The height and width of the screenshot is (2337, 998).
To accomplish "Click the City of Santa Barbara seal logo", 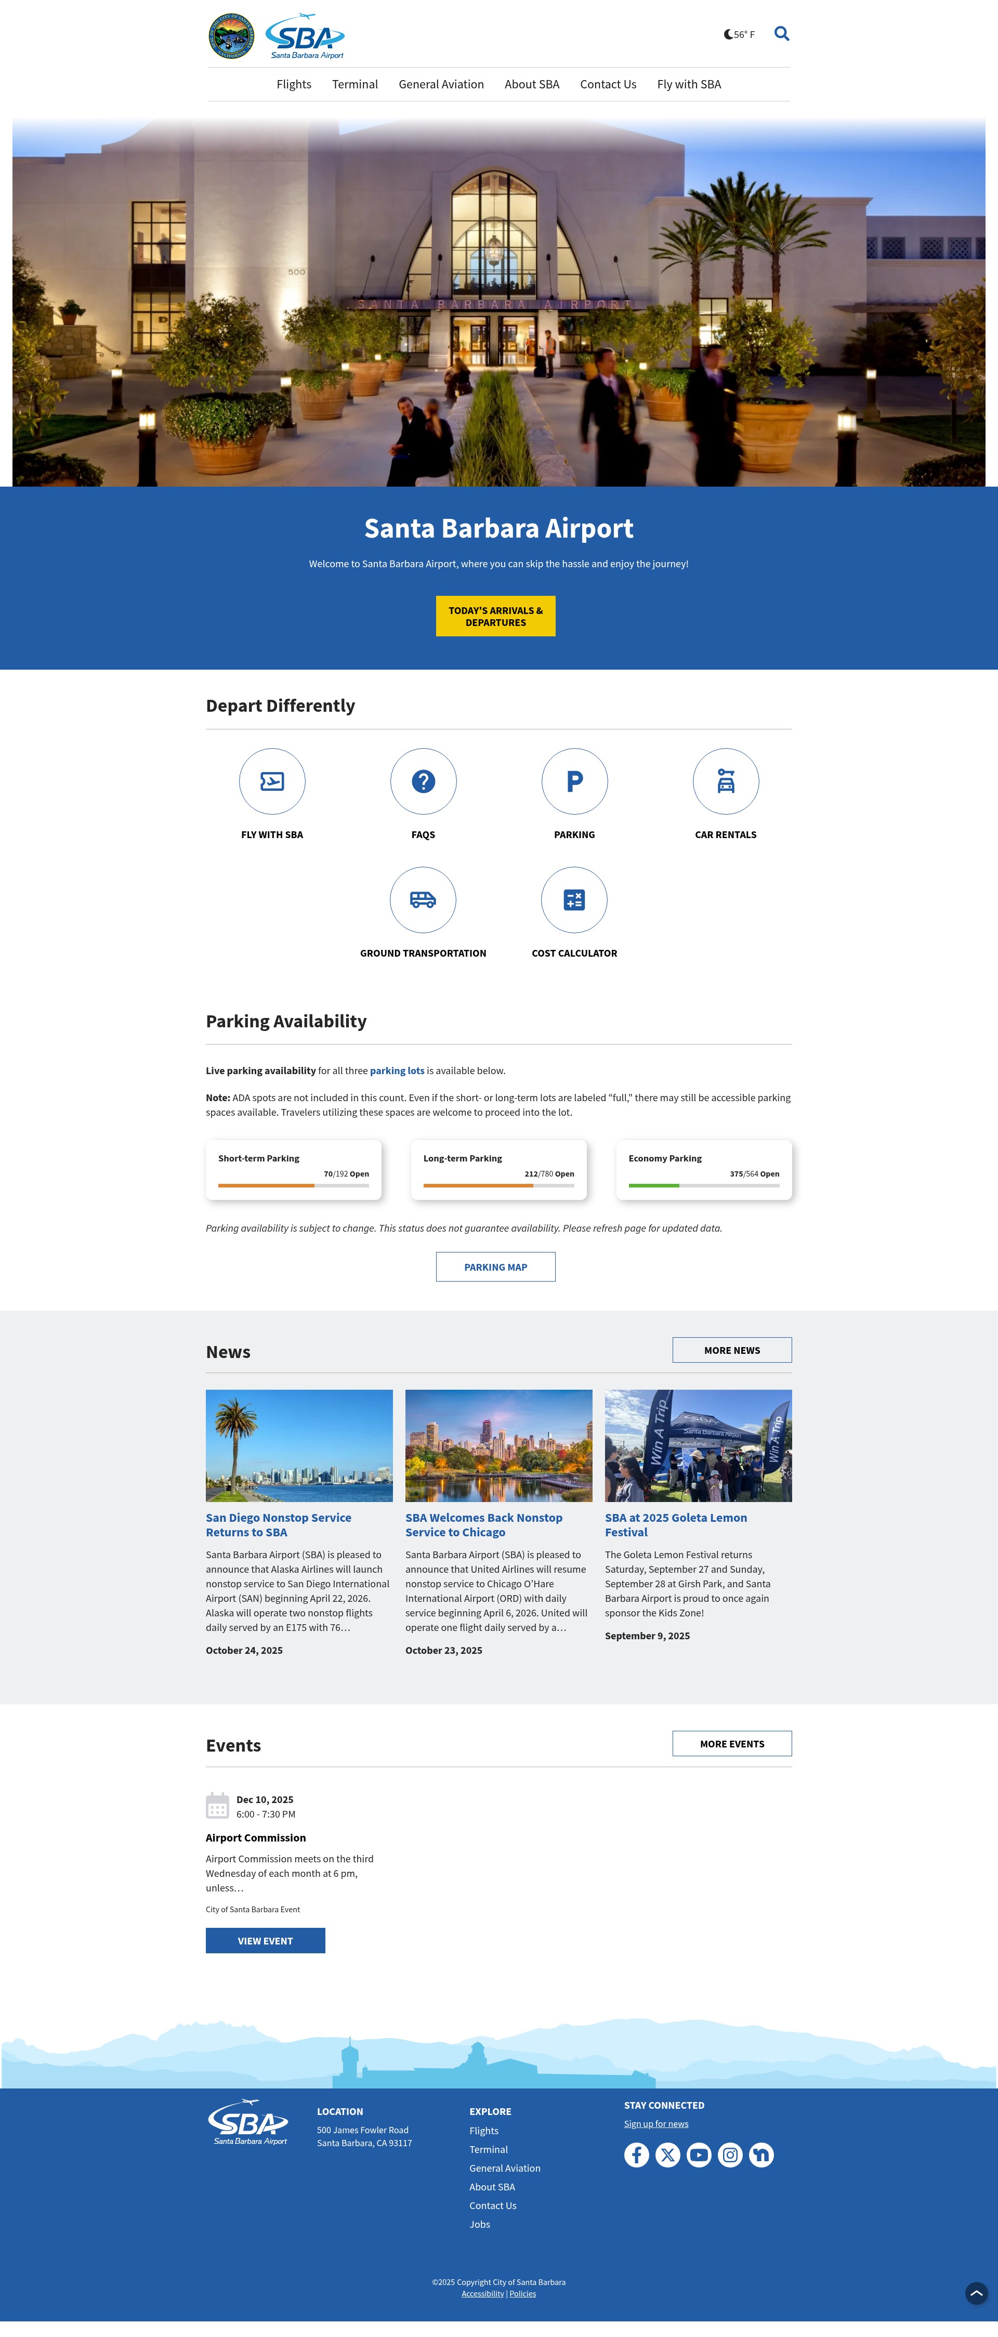I will tap(231, 36).
